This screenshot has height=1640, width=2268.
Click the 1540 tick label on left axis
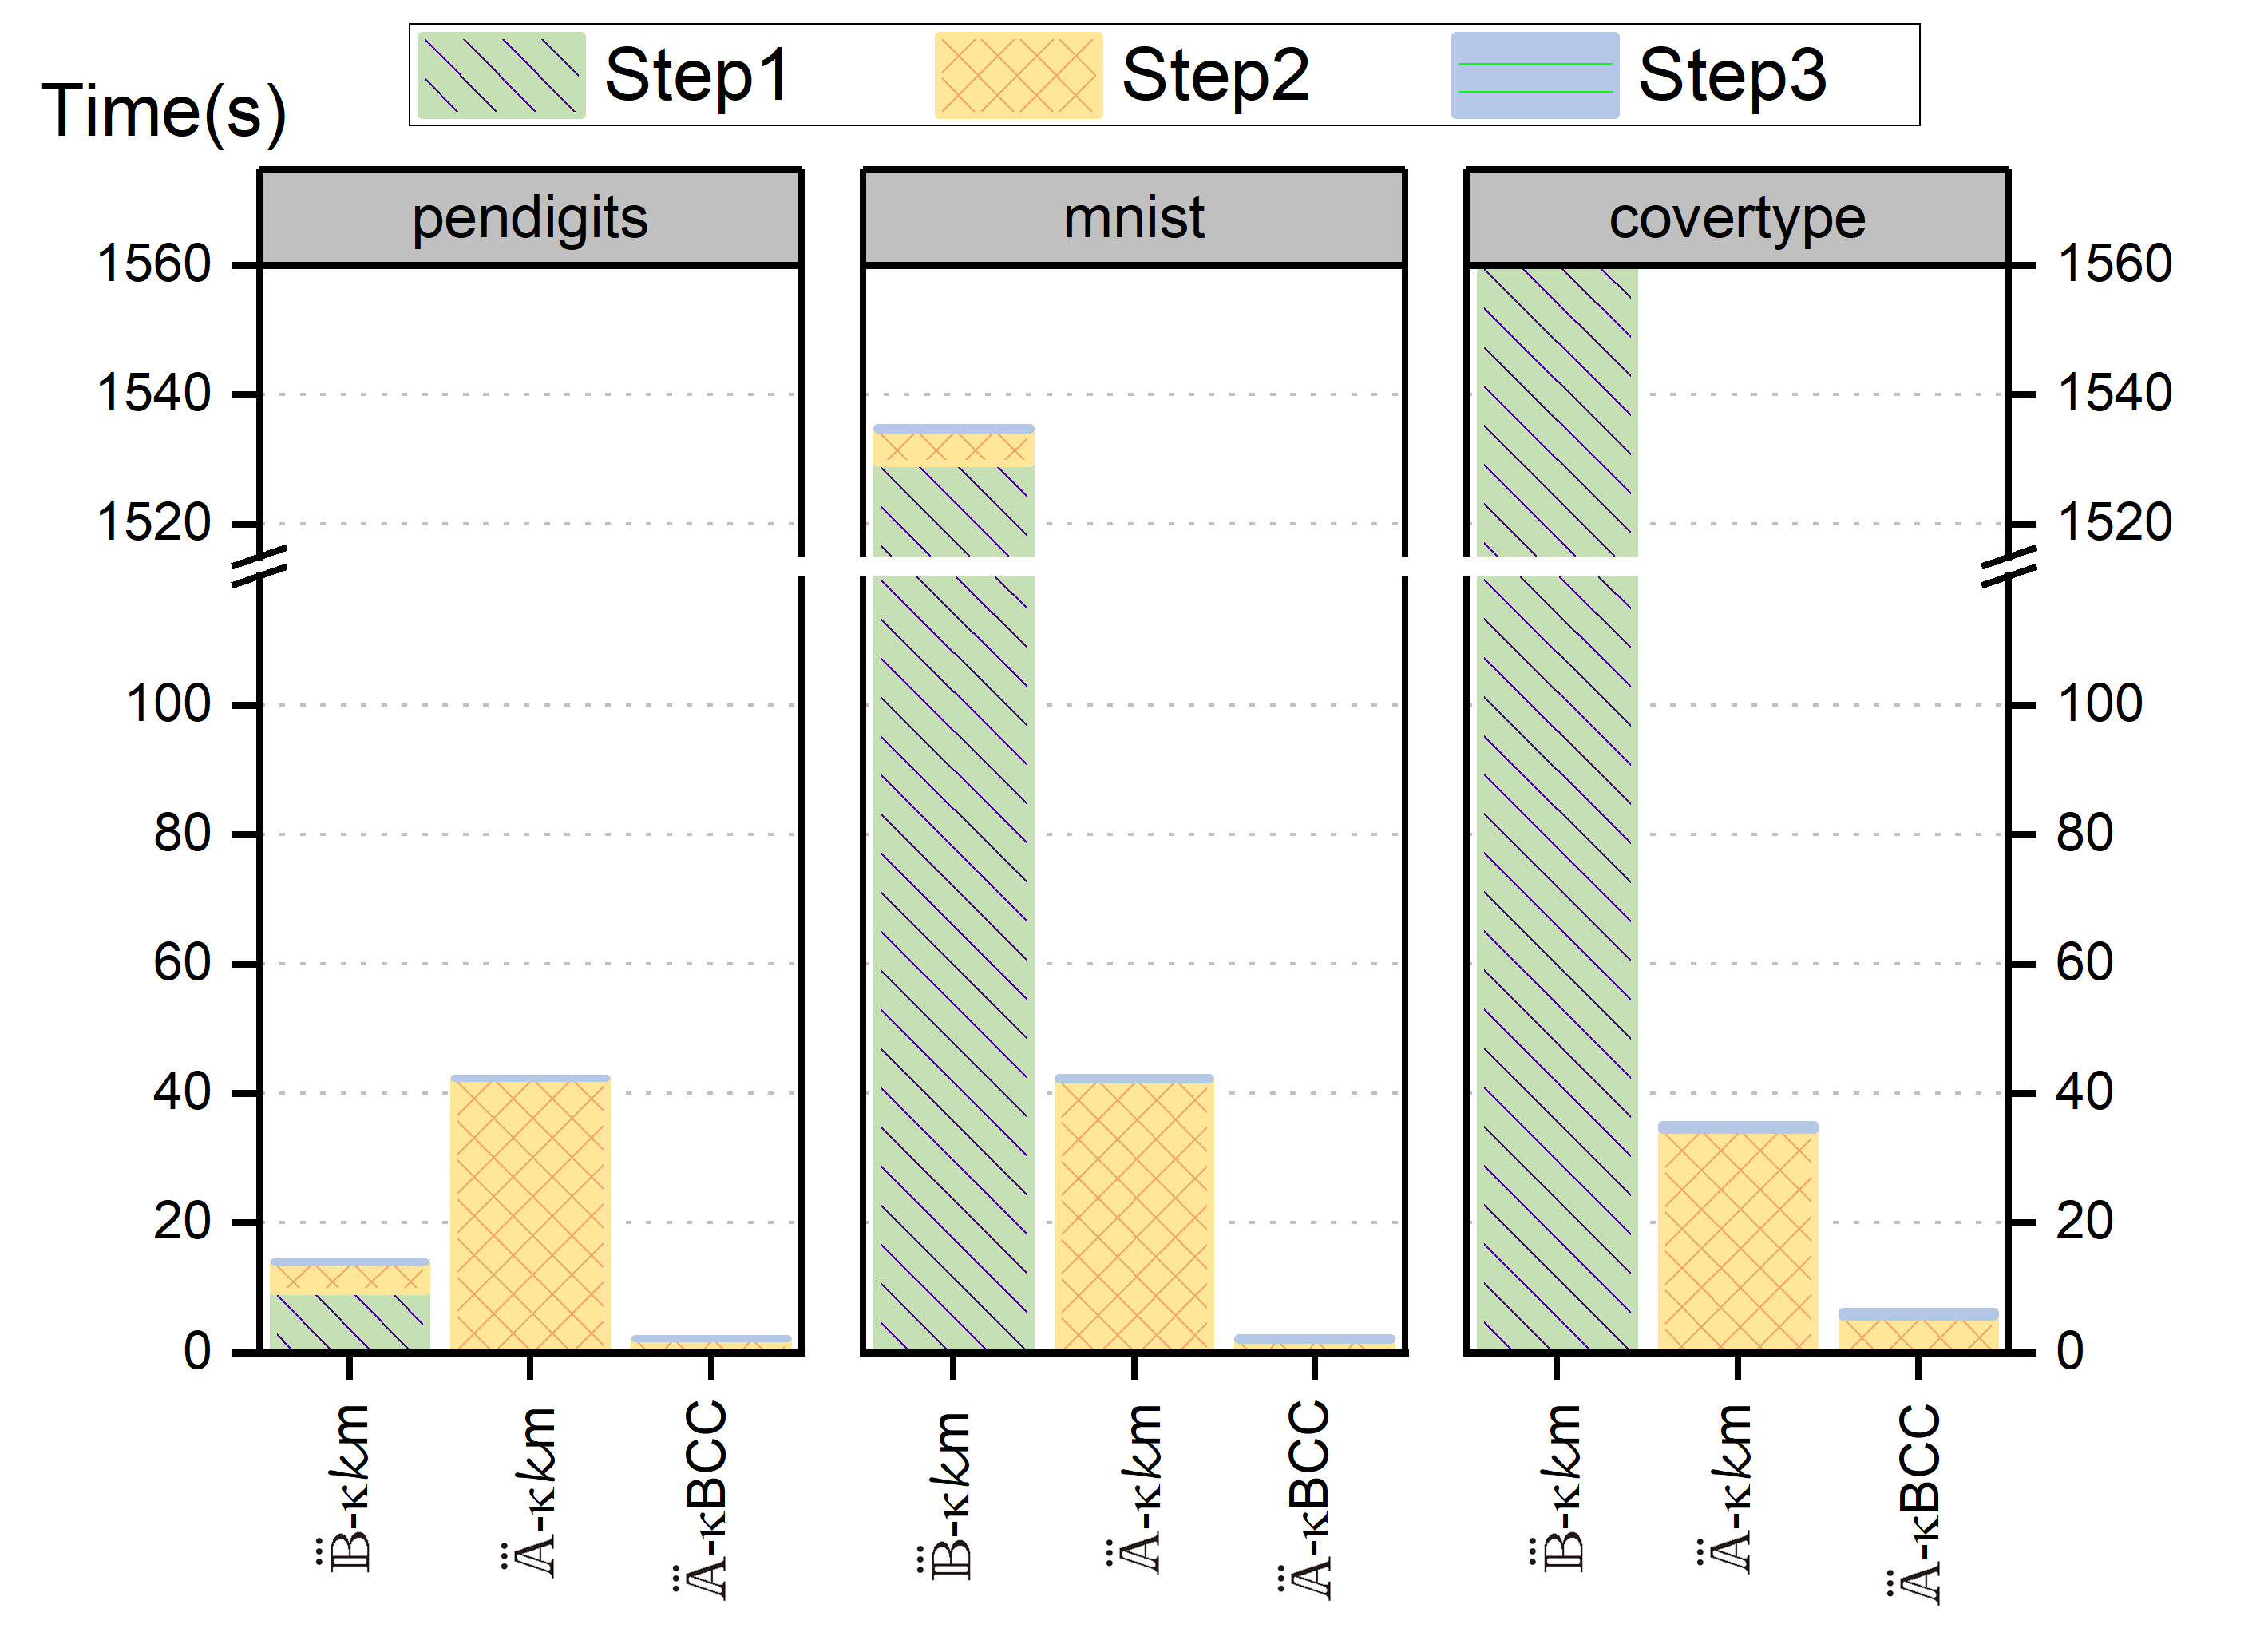(154, 393)
